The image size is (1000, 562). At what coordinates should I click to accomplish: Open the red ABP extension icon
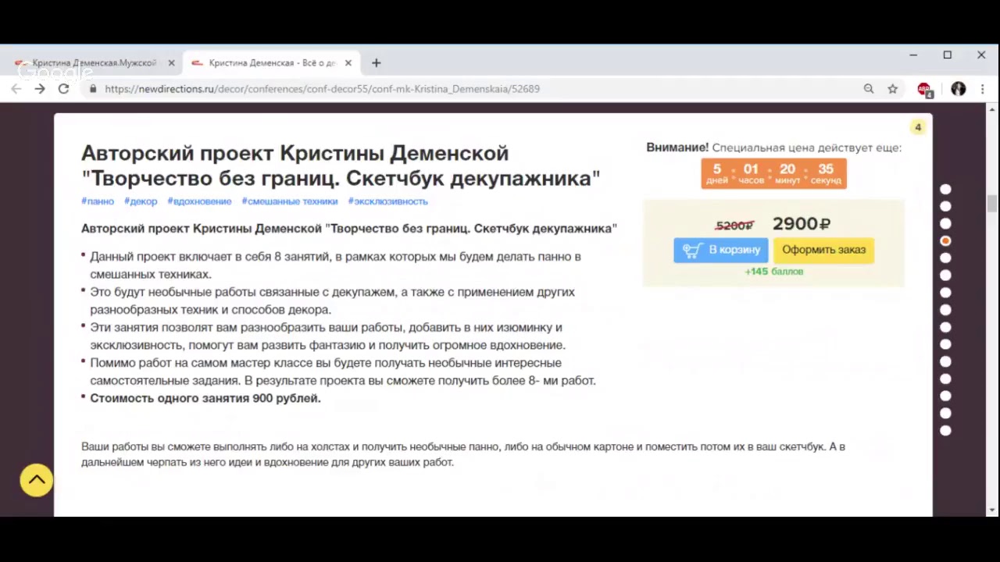925,89
